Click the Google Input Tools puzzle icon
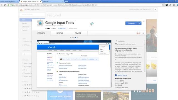178x100 pixels. pos(40,23)
